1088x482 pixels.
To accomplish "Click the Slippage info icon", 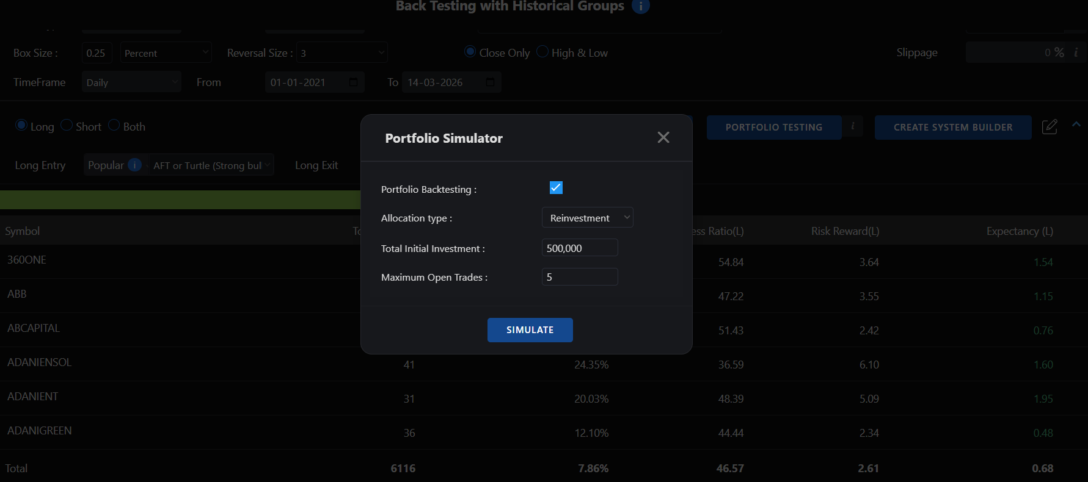I will click(1076, 52).
